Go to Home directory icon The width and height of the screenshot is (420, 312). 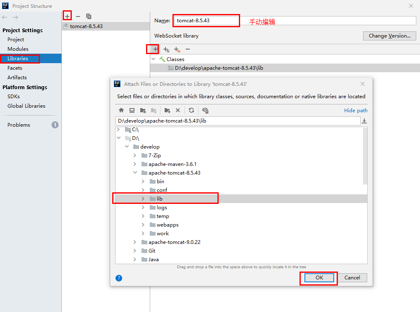pos(121,110)
